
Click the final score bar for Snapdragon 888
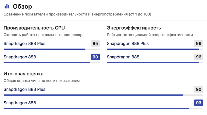103,108
